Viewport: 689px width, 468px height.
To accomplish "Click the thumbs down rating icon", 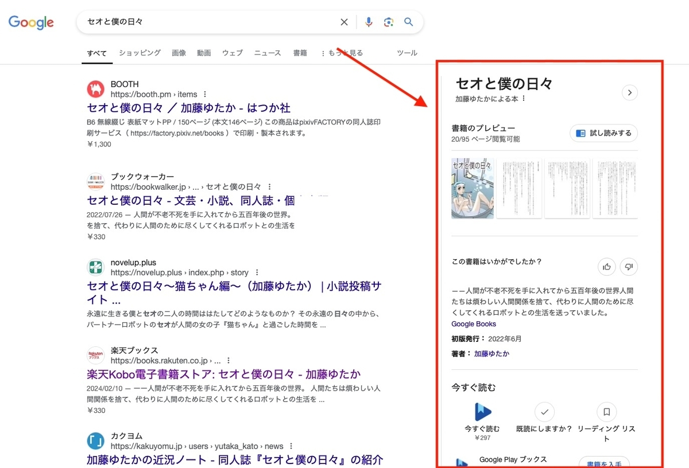I will (x=629, y=267).
